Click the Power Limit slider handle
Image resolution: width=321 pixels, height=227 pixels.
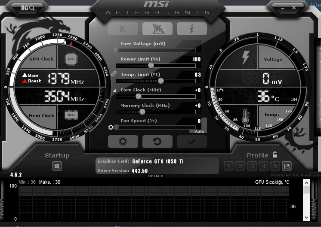click(x=151, y=66)
